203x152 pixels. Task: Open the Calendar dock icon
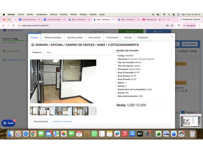(x=79, y=134)
